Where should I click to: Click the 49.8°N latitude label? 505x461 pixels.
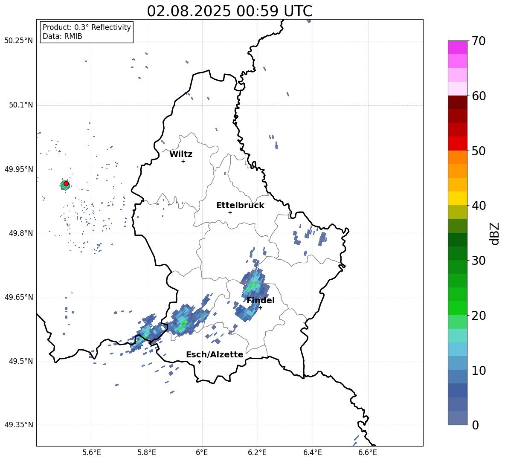click(21, 233)
